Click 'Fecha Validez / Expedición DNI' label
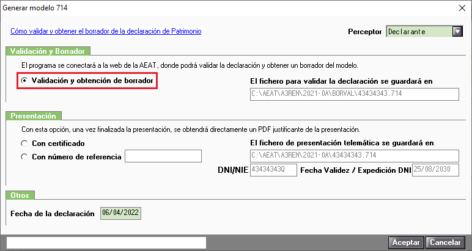Screen dimensions: 472x251 tap(356, 170)
